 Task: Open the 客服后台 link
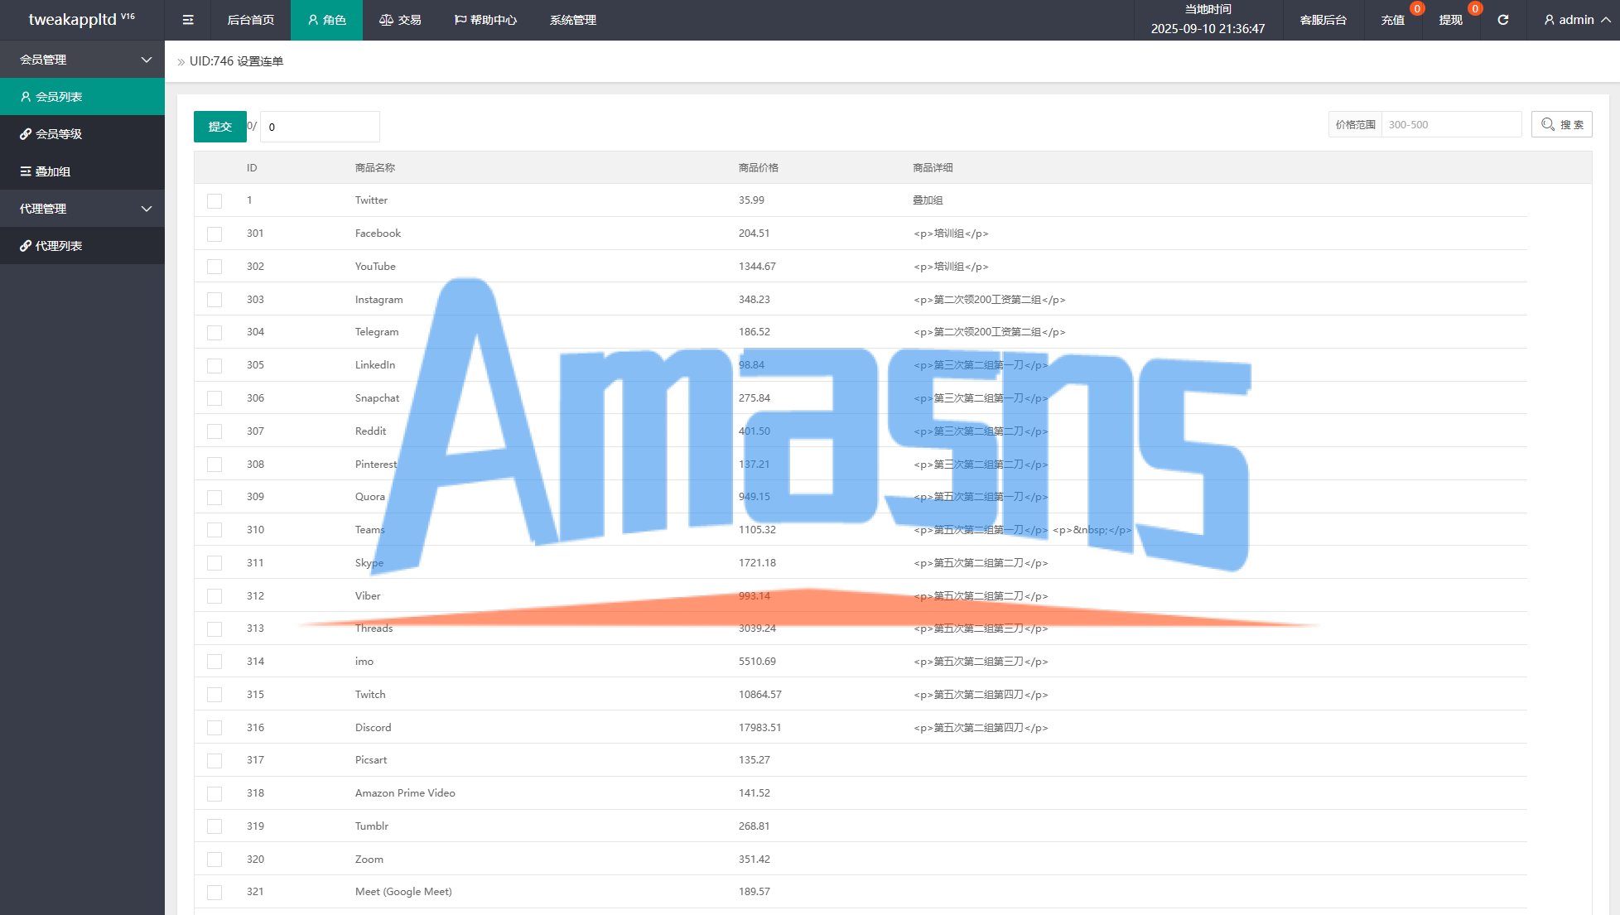(x=1323, y=20)
